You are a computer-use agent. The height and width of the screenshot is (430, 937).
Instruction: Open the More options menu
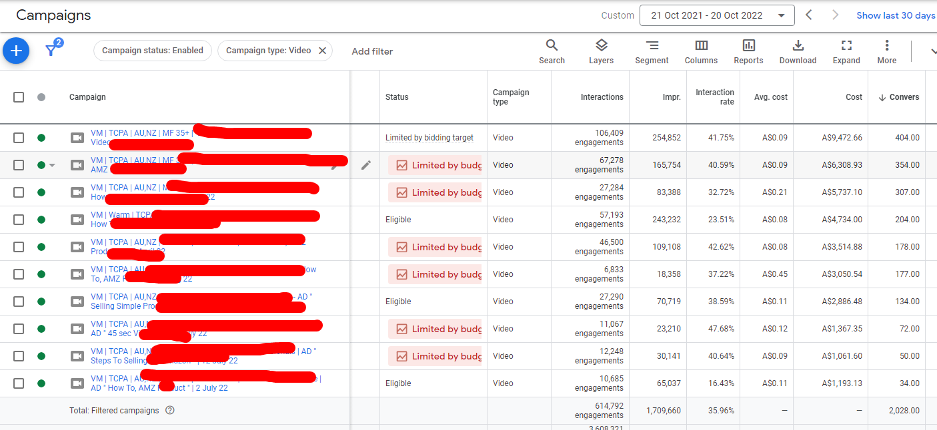pos(886,51)
